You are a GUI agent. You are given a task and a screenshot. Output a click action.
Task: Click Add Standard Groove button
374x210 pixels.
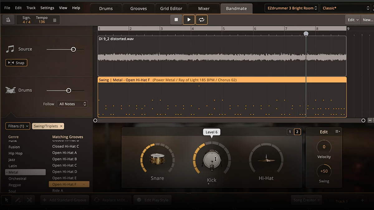(65, 200)
